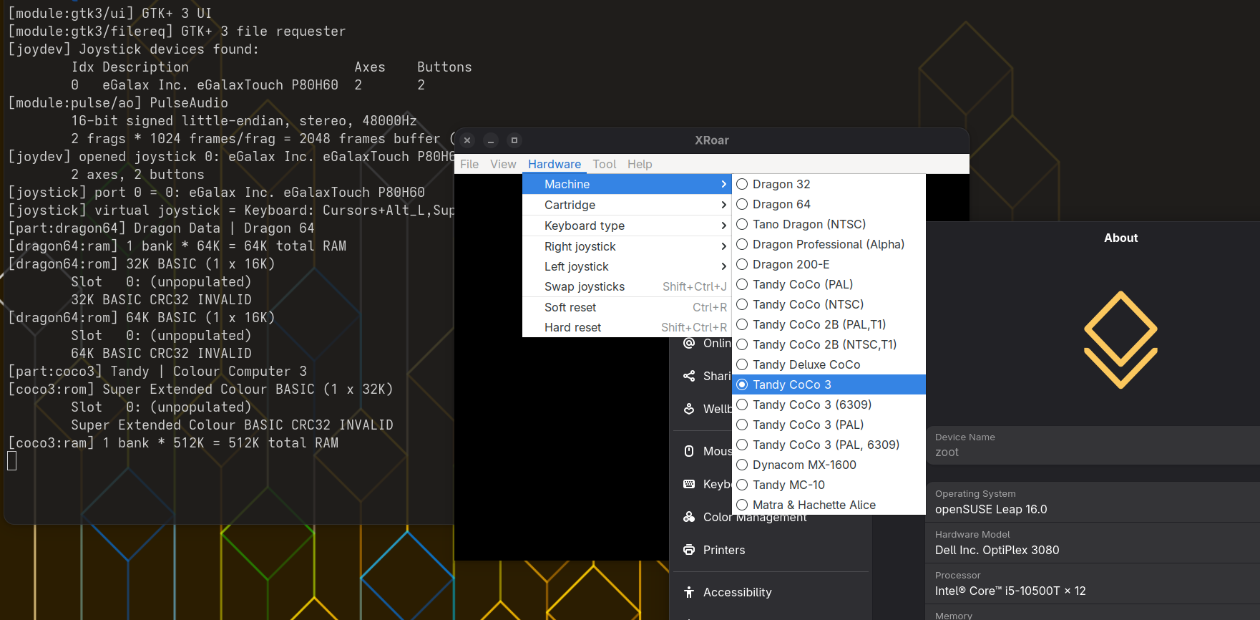
Task: Choose Hard reset from Hardware menu
Action: pyautogui.click(x=627, y=327)
